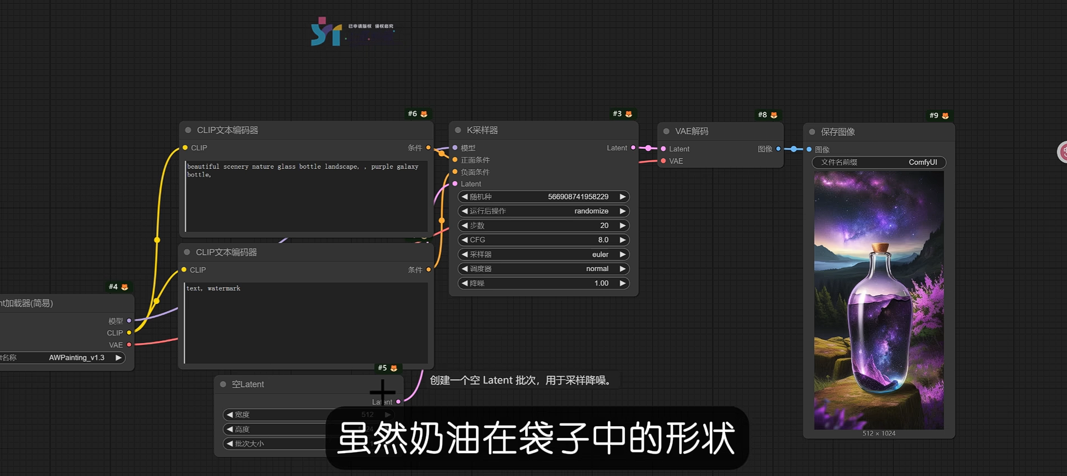Click the fox badge on VAE解码 node #8
Screen dimensions: 1067x476
[x=774, y=115]
